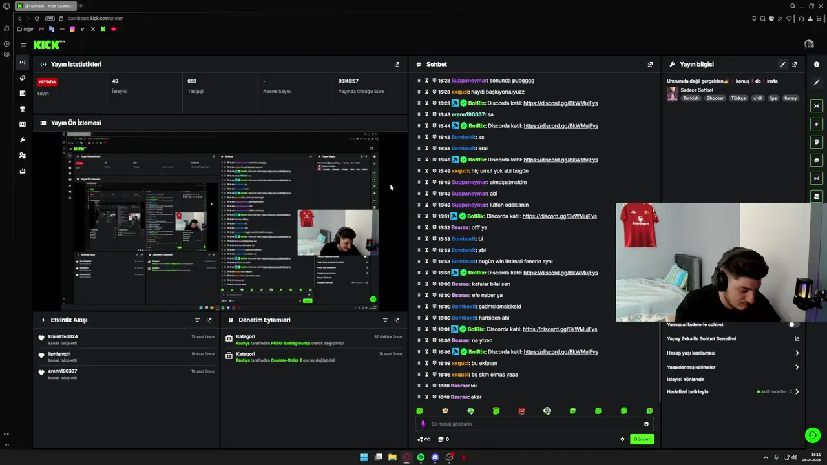Open Discord from the taskbar

[435, 457]
